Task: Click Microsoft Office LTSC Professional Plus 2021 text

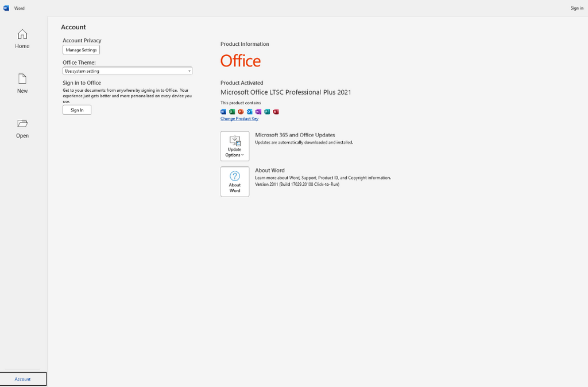Action: click(x=286, y=92)
